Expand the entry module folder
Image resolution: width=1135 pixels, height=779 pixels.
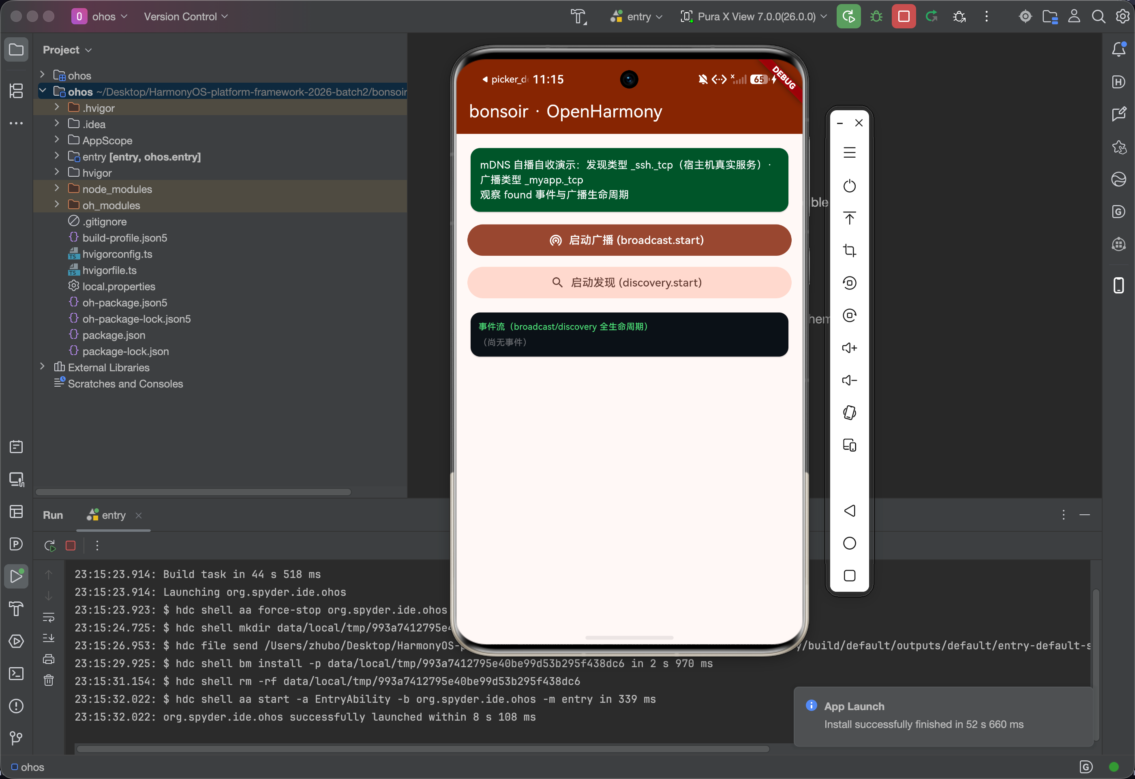tap(57, 156)
